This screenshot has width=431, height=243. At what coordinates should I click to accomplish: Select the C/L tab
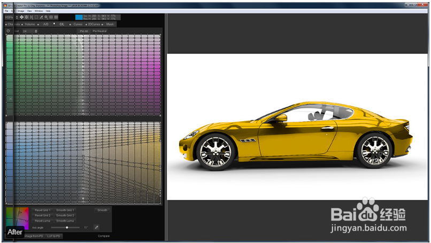point(62,24)
